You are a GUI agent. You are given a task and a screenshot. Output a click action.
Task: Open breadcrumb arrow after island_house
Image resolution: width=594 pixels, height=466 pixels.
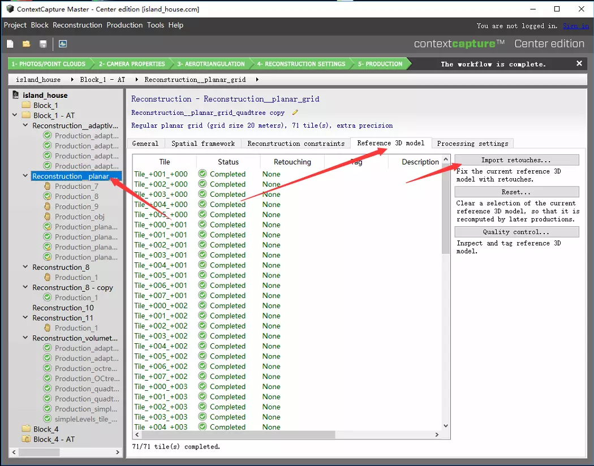72,80
